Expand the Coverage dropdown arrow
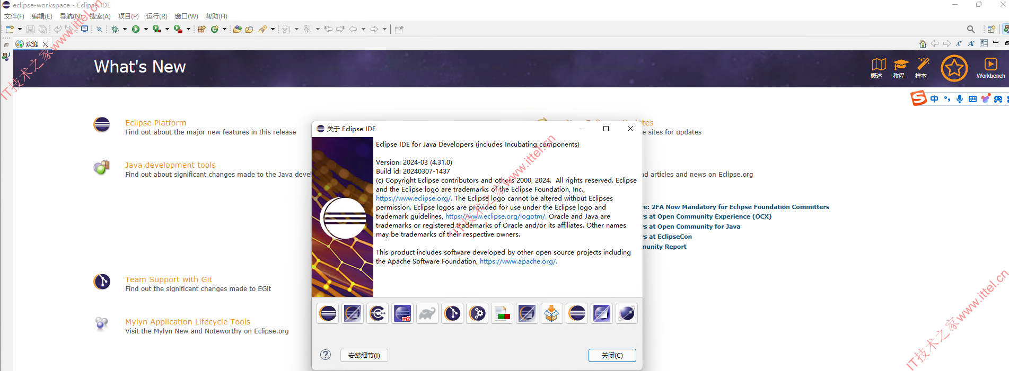The height and width of the screenshot is (371, 1009). pos(167,29)
